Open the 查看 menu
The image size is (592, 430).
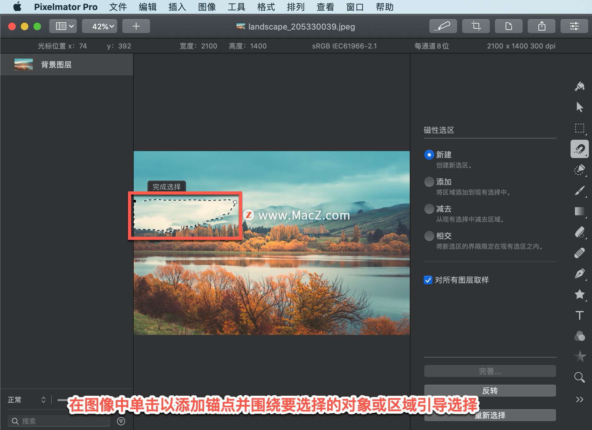coord(325,7)
